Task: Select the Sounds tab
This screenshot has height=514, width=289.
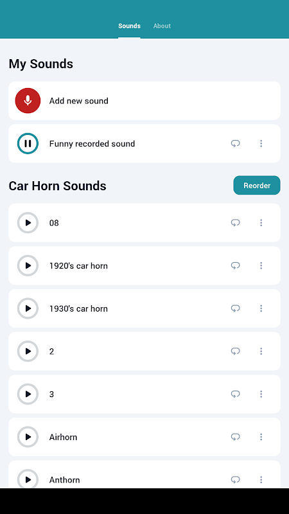Action: (130, 26)
